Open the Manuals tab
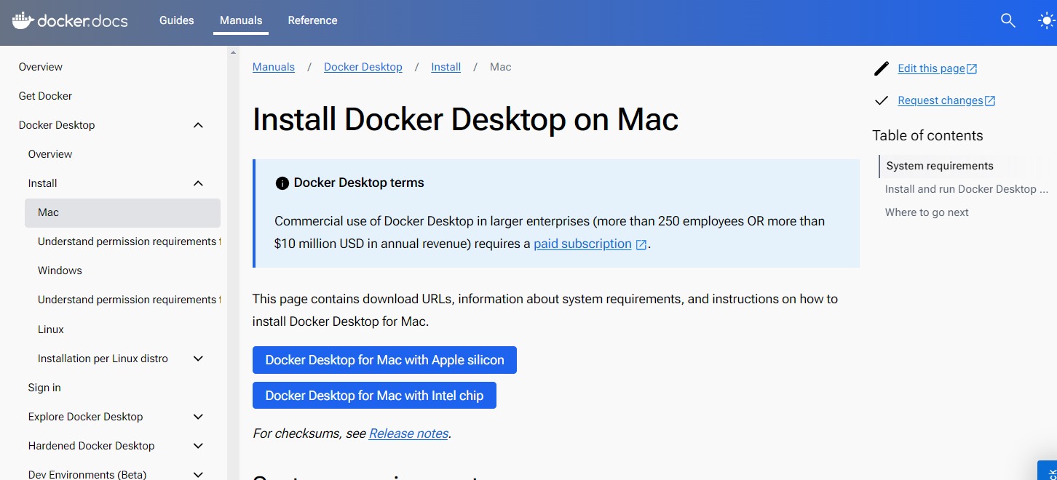1057x480 pixels. tap(241, 20)
